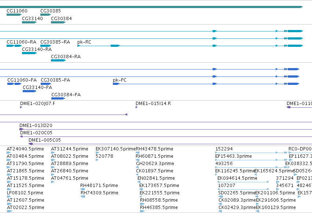Open EST AT24040.5prime
Image resolution: width=312 pixels, height=213 pixels.
point(25,149)
